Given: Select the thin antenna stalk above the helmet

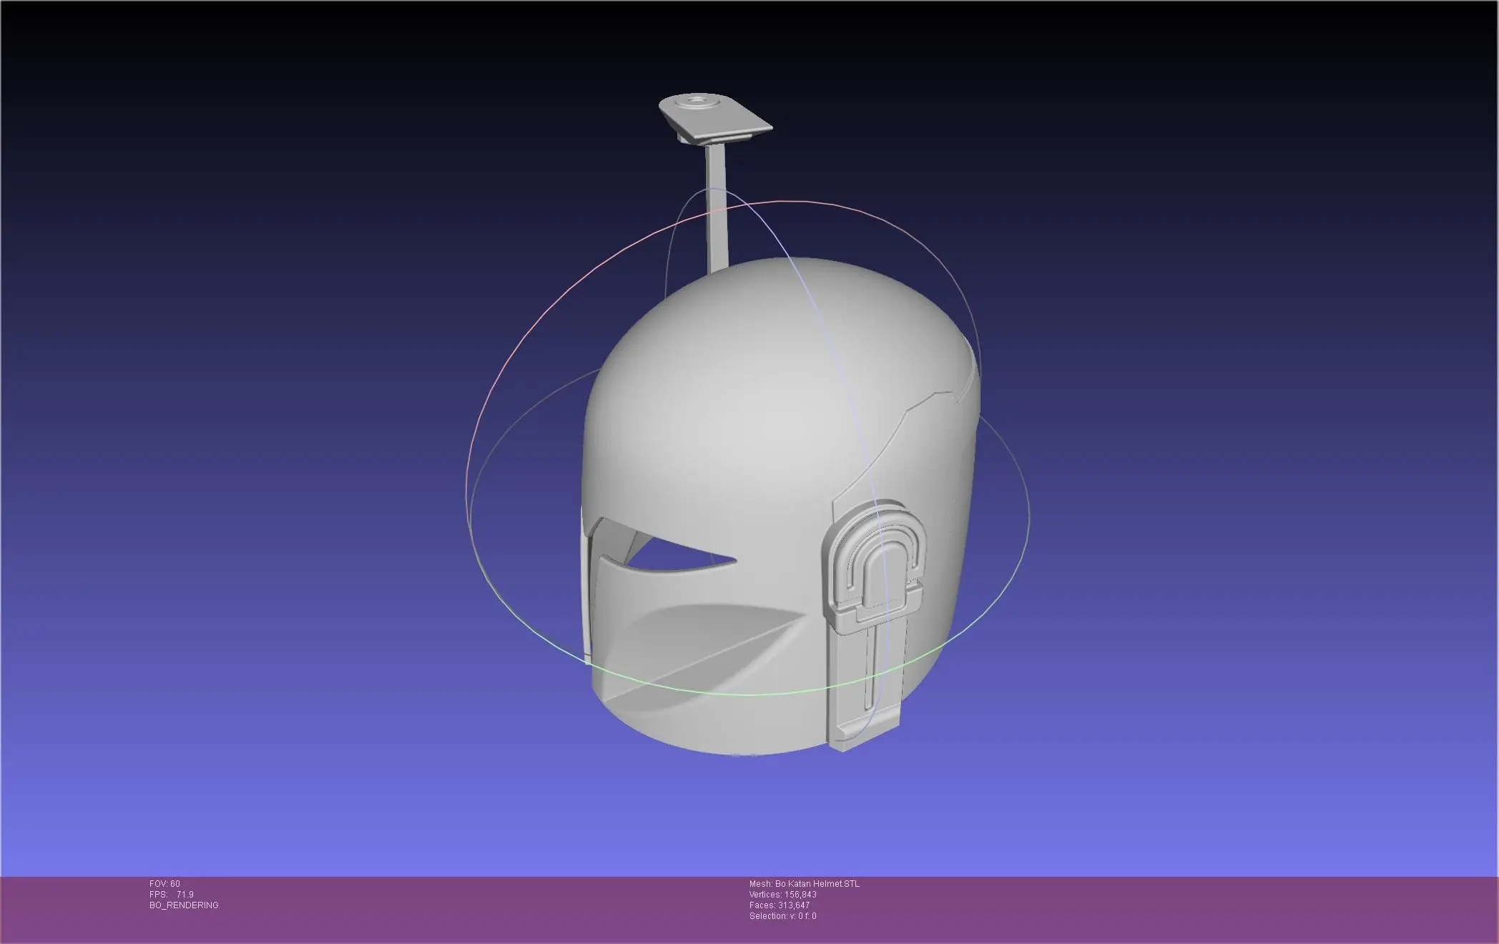Looking at the screenshot, I should [x=717, y=209].
